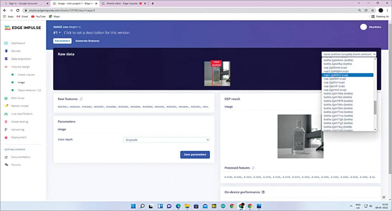Click the Devices sidebar icon
The width and height of the screenshot is (392, 211).
tap(6, 51)
